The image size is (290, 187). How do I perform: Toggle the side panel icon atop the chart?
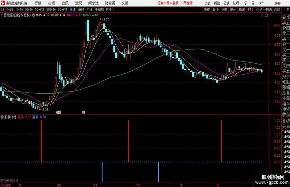[x=266, y=15]
